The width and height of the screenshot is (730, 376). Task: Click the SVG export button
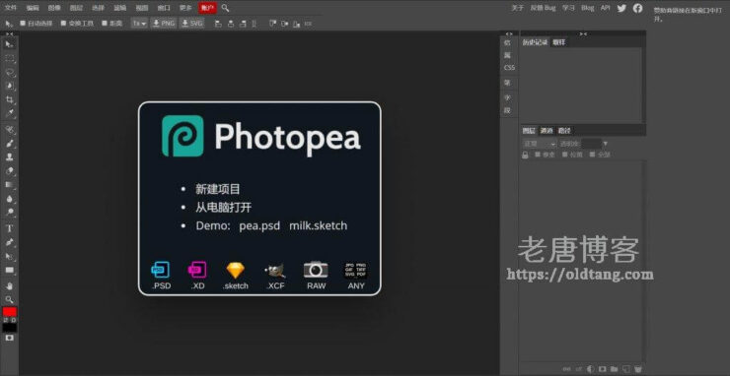coord(191,23)
